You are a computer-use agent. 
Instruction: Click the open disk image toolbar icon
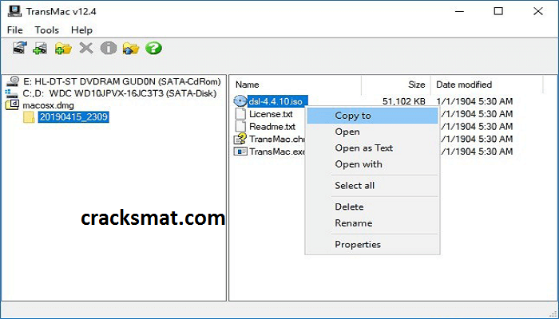click(20, 48)
